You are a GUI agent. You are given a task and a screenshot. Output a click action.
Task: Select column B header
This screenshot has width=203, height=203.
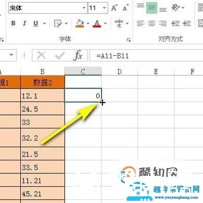coord(43,71)
